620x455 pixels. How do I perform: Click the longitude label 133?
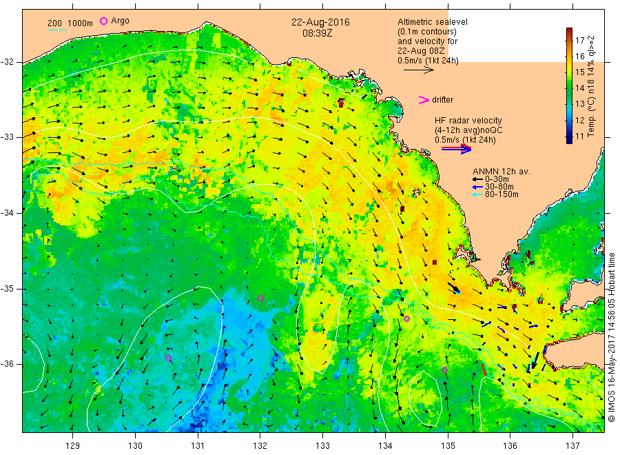[322, 446]
